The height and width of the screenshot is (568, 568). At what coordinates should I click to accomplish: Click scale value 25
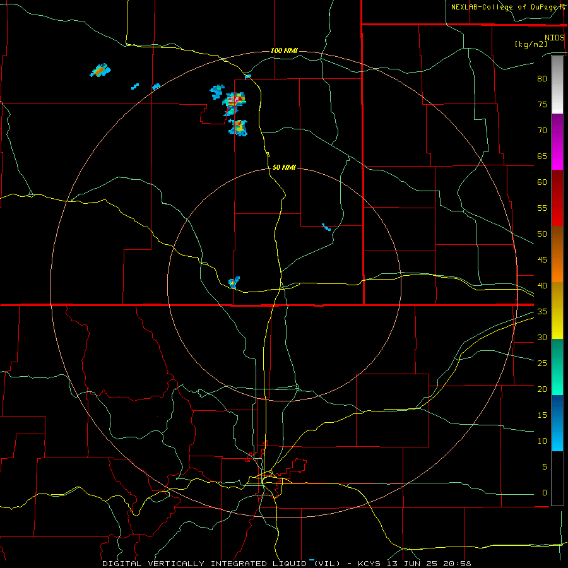542,364
